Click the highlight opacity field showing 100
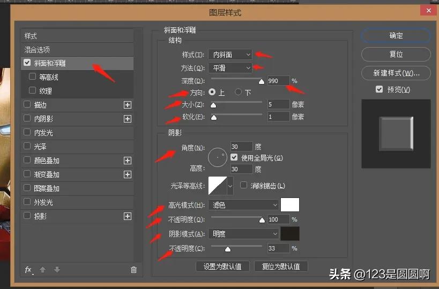The image size is (439, 289). click(x=278, y=219)
